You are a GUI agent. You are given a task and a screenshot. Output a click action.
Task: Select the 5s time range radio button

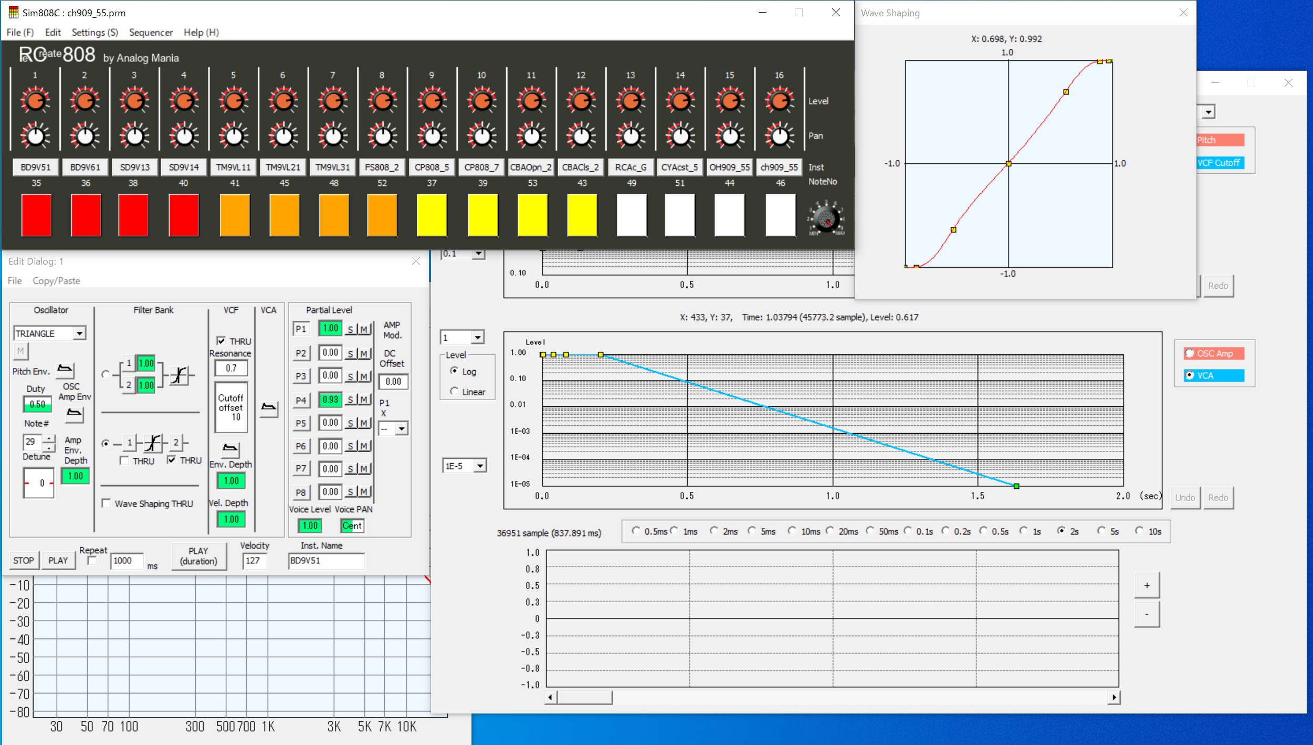click(1101, 531)
